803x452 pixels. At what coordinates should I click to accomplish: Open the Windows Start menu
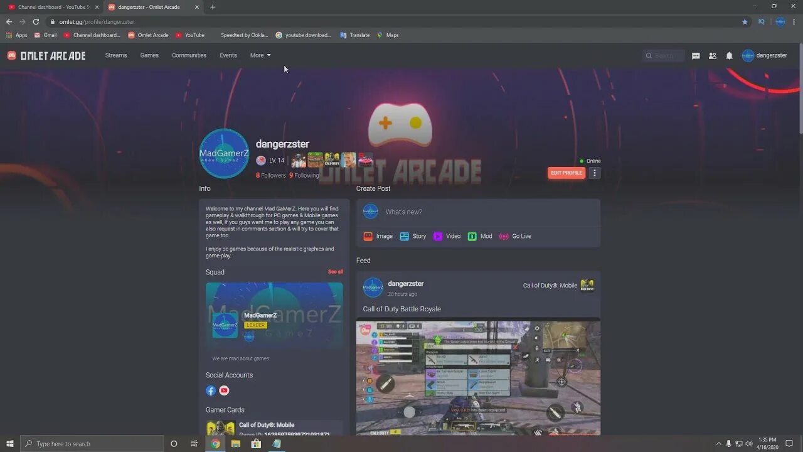(10, 443)
